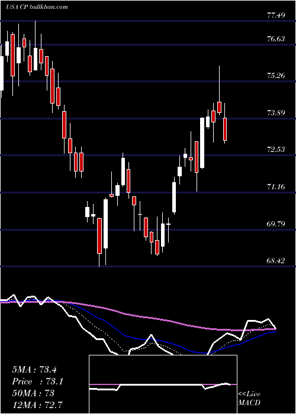
Task: Click the 71.16 price level label
Action: tap(276, 187)
